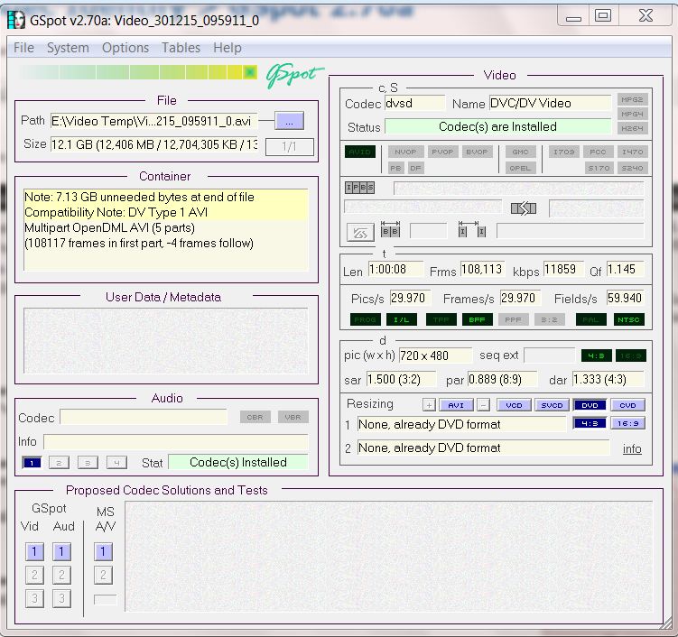Click the GSpot logo
Viewport: 678px width, 637px height.
coord(293,75)
